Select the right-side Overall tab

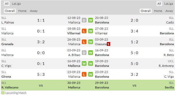tap(146, 11)
